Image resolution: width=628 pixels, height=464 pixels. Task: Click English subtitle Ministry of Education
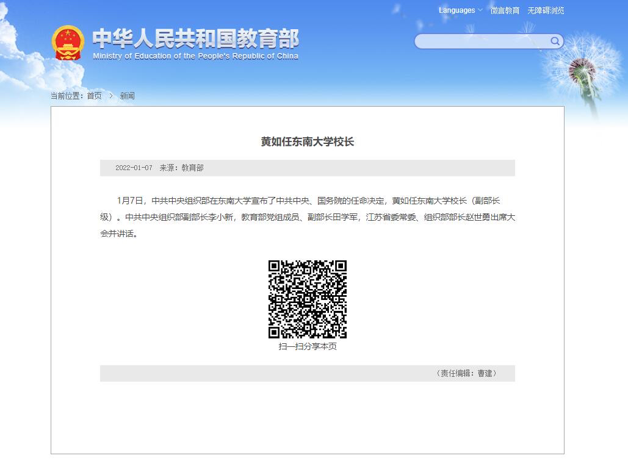click(195, 56)
